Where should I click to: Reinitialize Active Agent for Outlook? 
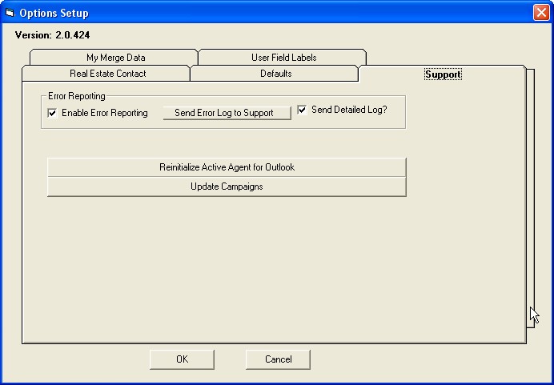[x=227, y=167]
